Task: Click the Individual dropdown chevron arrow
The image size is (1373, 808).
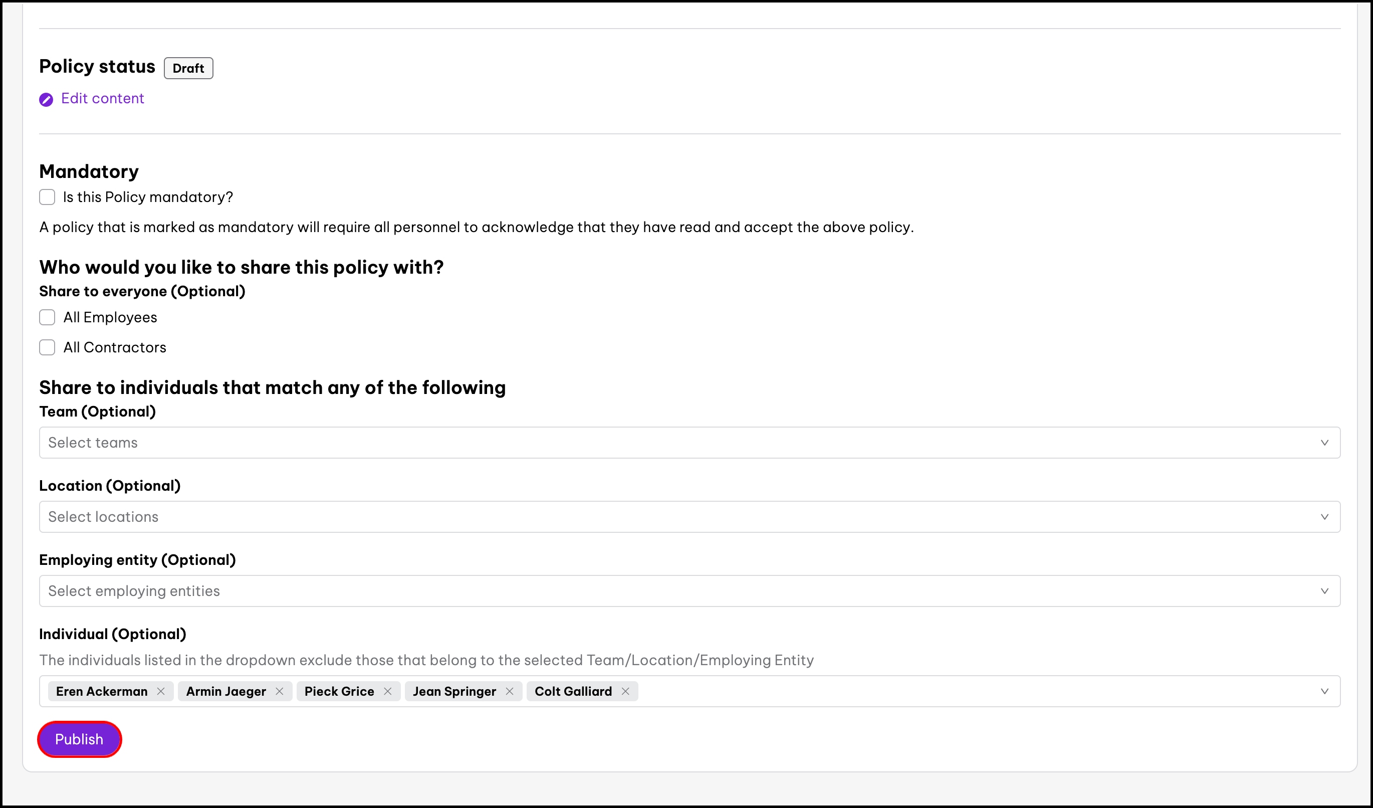Action: pyautogui.click(x=1324, y=691)
